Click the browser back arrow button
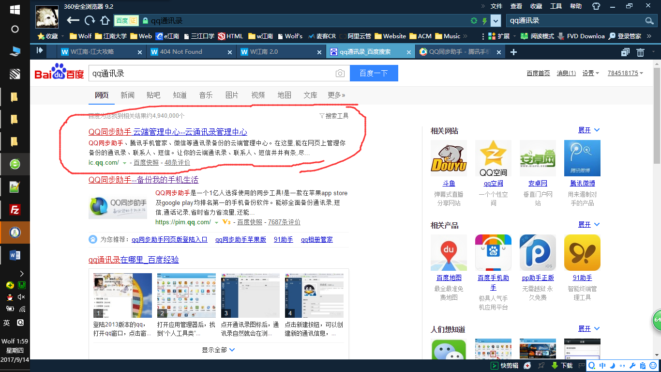The height and width of the screenshot is (372, 661). coord(73,20)
